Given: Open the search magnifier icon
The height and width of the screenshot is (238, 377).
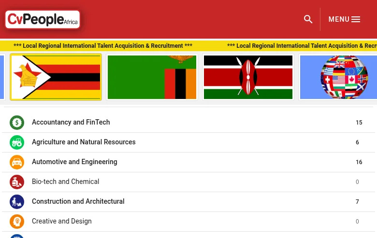Looking at the screenshot, I should [x=308, y=19].
